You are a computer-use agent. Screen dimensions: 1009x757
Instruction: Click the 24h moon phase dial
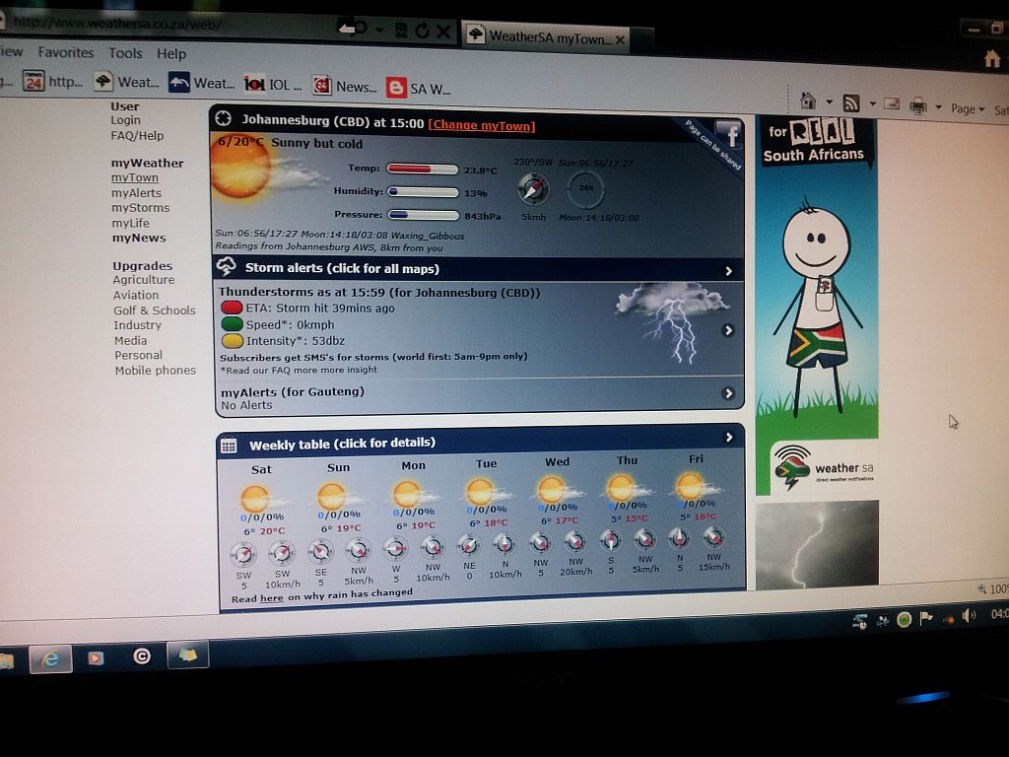(x=585, y=188)
